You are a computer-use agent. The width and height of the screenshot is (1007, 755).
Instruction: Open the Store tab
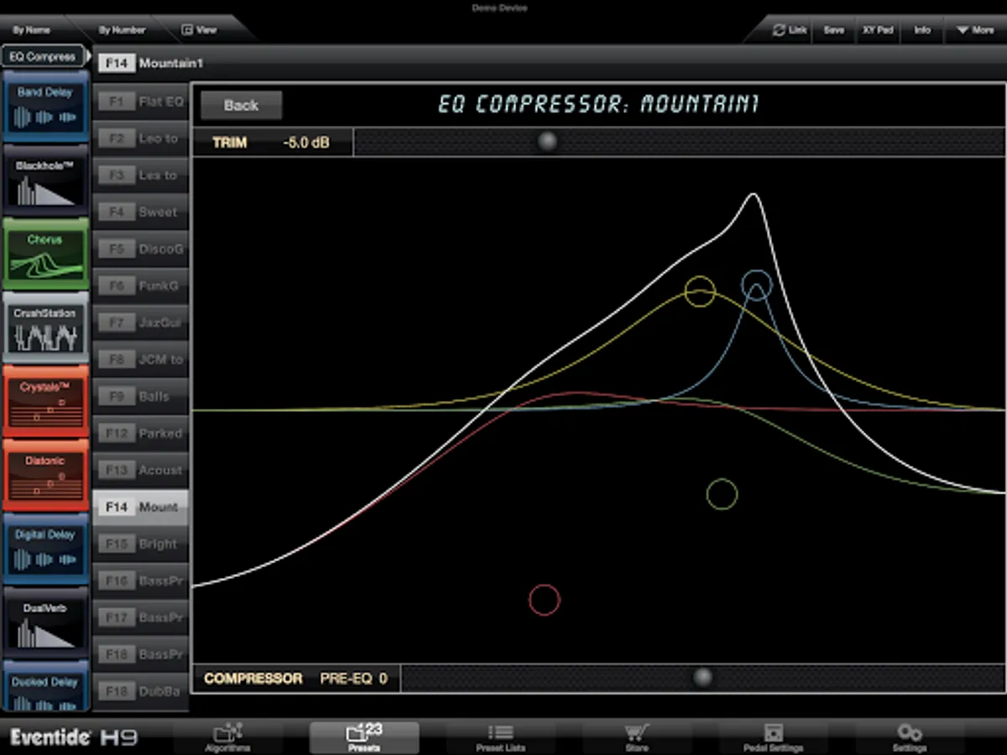coord(637,737)
